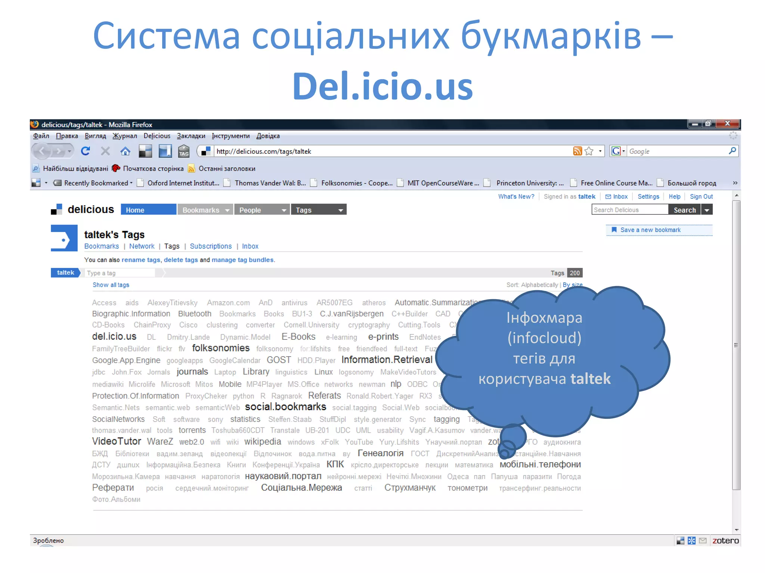765x573 pixels.
Task: Open the Search options dropdown arrow
Action: coord(707,210)
